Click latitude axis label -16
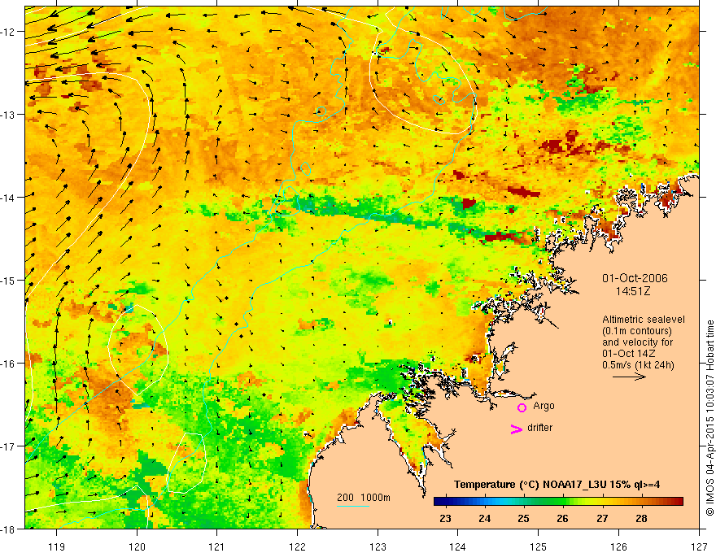 coord(9,364)
